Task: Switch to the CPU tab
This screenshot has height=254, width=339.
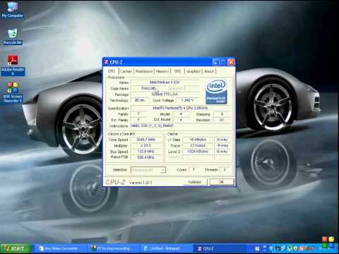Action: point(112,71)
